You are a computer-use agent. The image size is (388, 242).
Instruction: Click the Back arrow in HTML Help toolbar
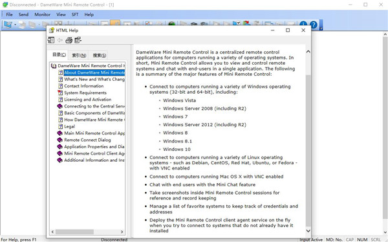click(60, 40)
